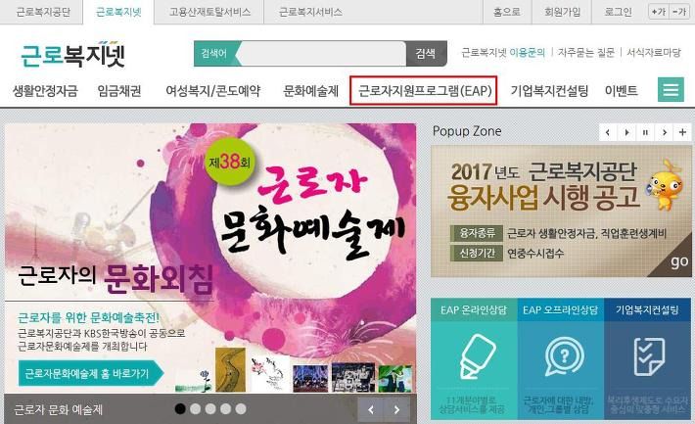Select the third banner slide dot

pyautogui.click(x=210, y=409)
